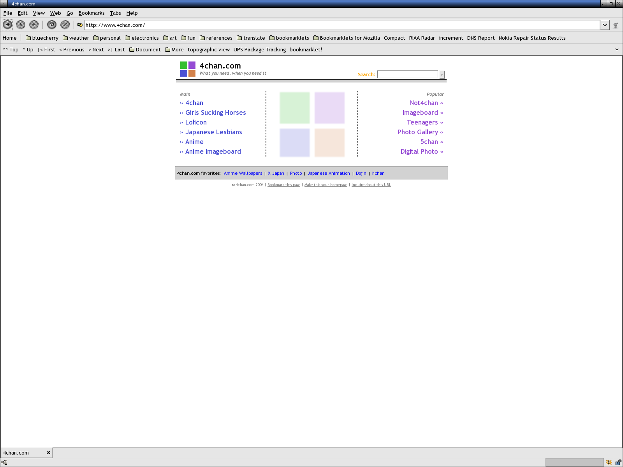Image resolution: width=623 pixels, height=467 pixels.
Task: Click the blue faded square in page center
Action: [x=295, y=143]
